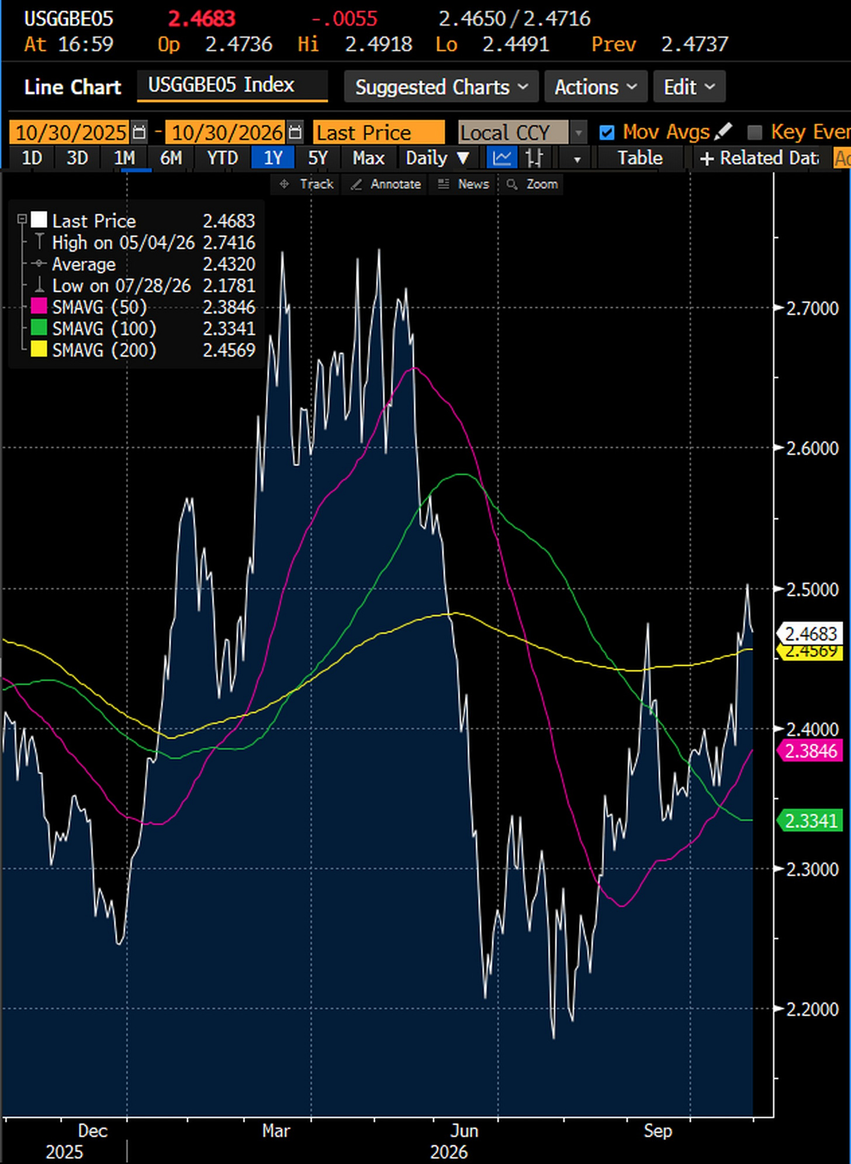Viewport: 851px width, 1164px height.
Task: Select the line chart type icon
Action: coord(502,158)
